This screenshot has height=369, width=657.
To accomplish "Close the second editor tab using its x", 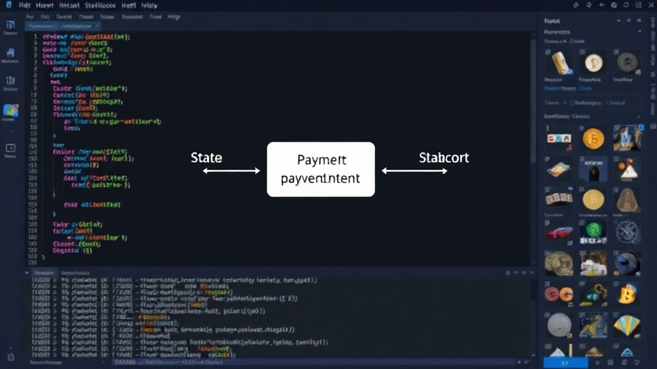I will [x=97, y=26].
